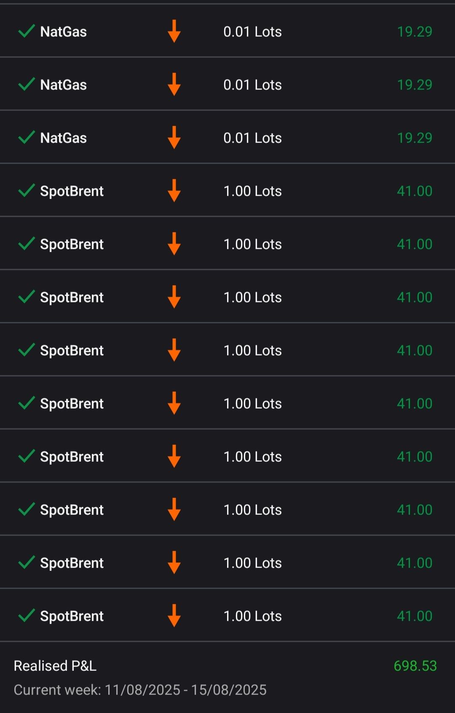Tap the 19.29 profit on the third NatGas row
The width and height of the screenshot is (455, 713).
415,138
